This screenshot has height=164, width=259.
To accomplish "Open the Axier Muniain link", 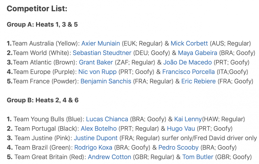I will pyautogui.click(x=100, y=44).
